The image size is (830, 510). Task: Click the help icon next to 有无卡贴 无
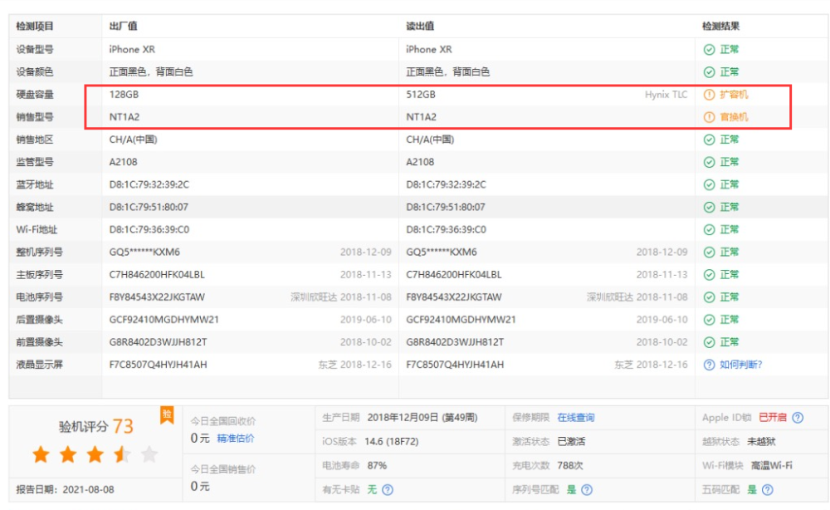(x=388, y=490)
